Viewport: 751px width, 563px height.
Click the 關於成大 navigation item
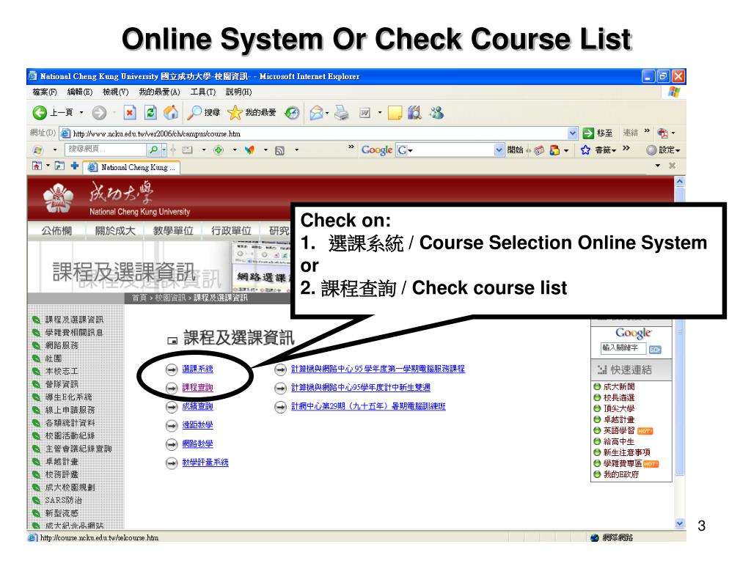pyautogui.click(x=115, y=231)
